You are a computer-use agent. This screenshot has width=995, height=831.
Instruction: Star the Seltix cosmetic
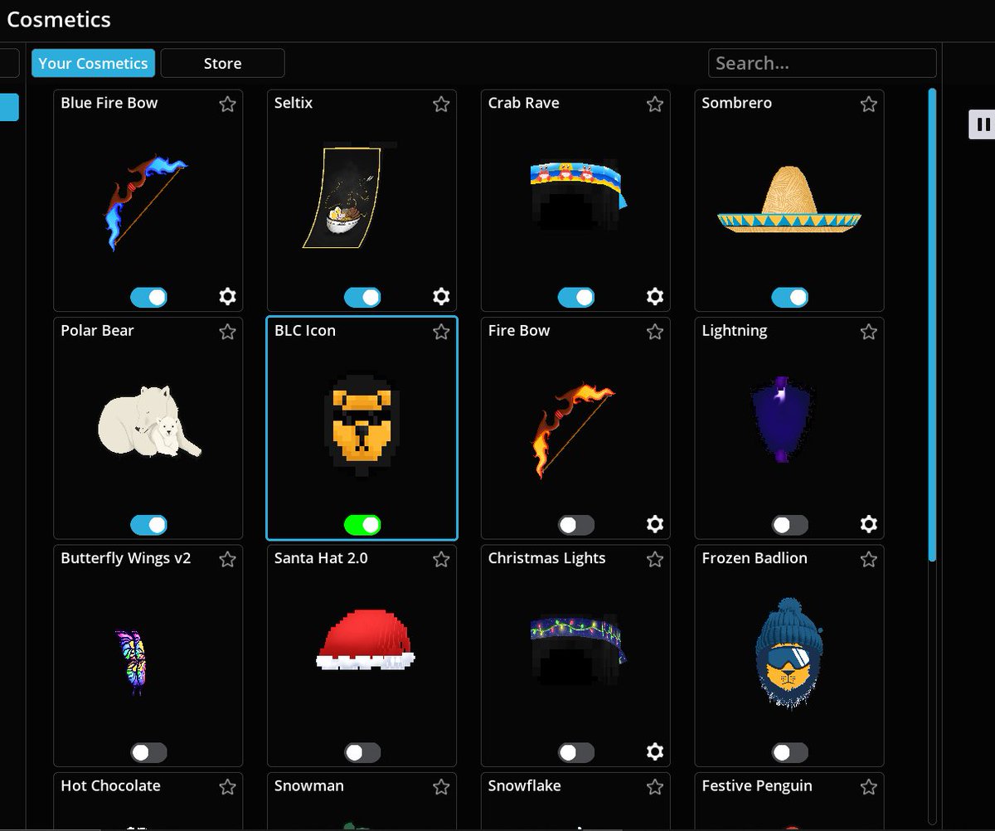441,104
